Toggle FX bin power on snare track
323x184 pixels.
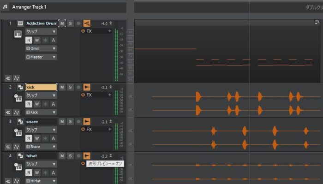[83, 129]
